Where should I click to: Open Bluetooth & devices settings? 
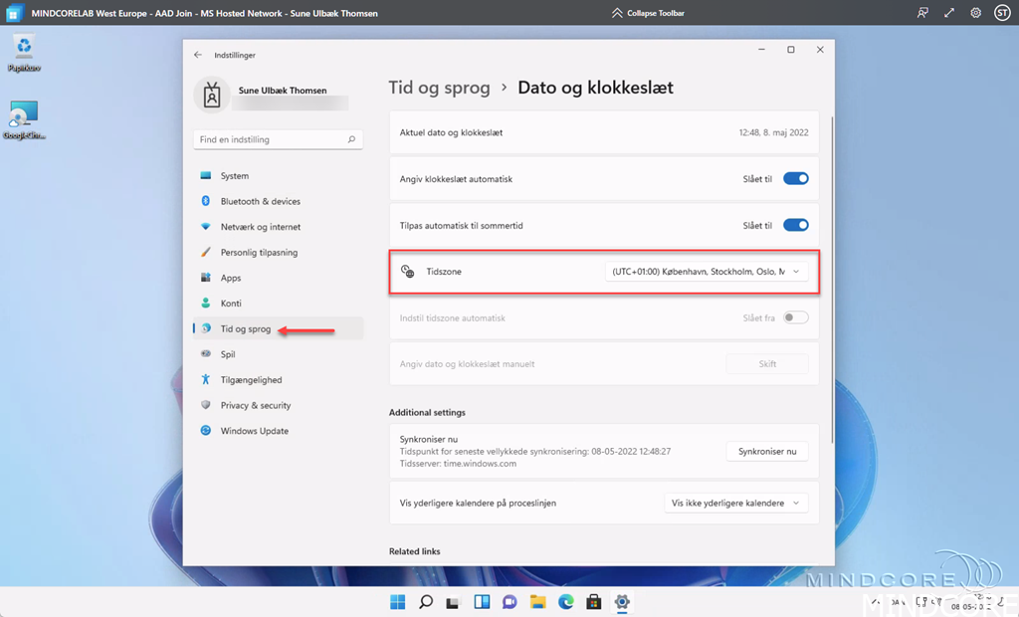260,201
